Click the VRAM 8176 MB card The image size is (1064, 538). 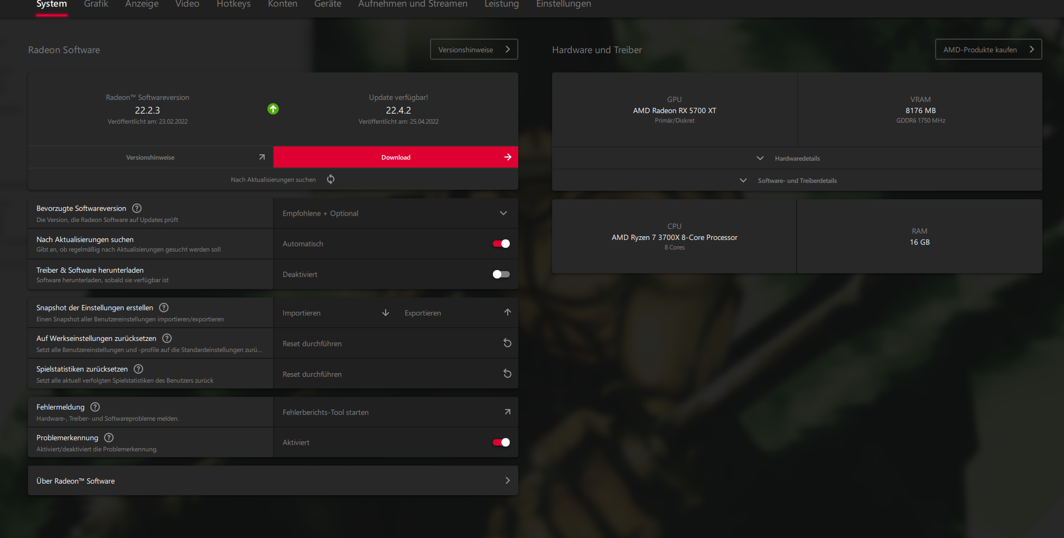[920, 109]
